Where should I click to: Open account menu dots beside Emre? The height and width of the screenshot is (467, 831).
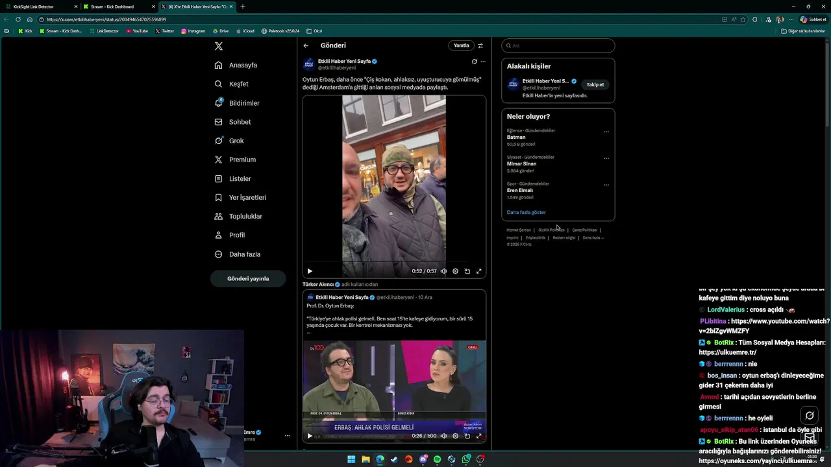[287, 436]
